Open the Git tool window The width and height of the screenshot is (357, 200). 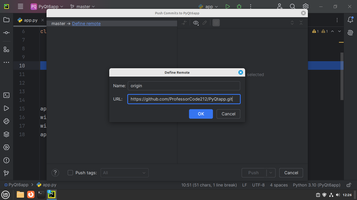point(7,173)
